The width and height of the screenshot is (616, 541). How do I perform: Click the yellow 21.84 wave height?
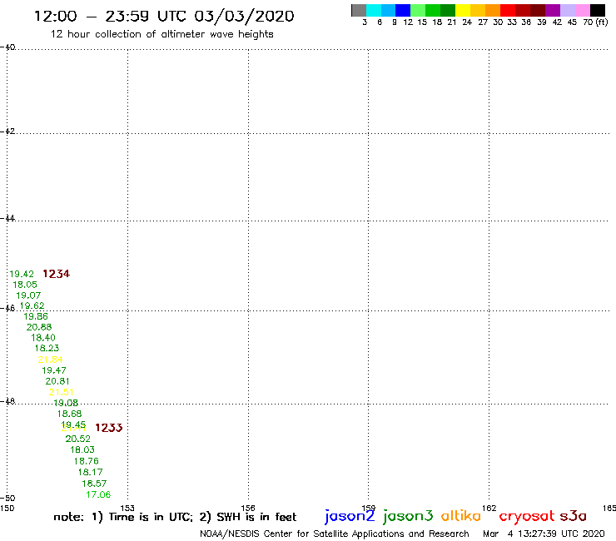(x=50, y=360)
